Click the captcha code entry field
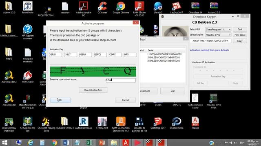 pos(121,80)
